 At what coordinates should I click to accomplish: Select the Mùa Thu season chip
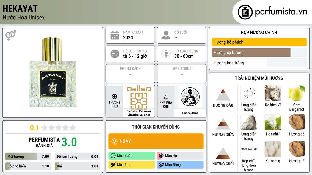point(132,165)
